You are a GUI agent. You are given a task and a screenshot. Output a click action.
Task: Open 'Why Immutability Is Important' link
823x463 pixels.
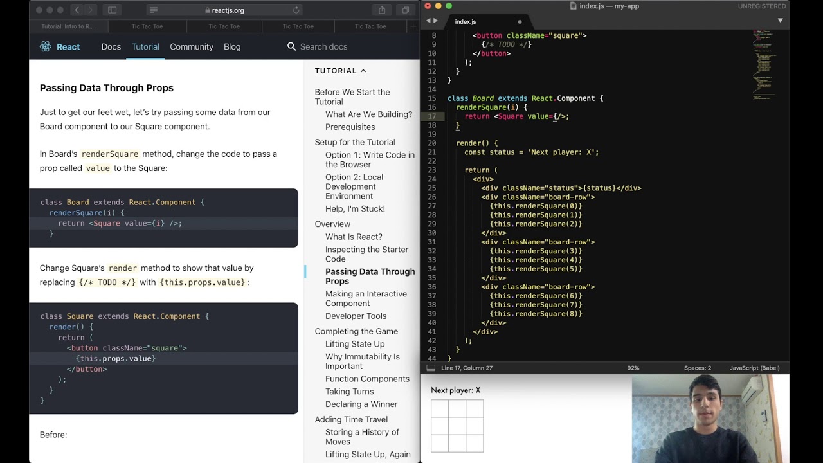(x=362, y=361)
